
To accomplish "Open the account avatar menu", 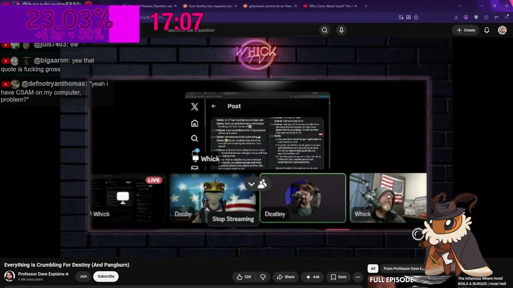I will pyautogui.click(x=502, y=30).
